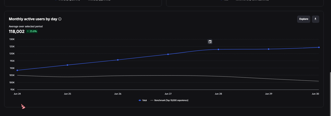Toggle the Benchmark (Top 10,000 experience) legend item
331x116 pixels.
(x=169, y=100)
